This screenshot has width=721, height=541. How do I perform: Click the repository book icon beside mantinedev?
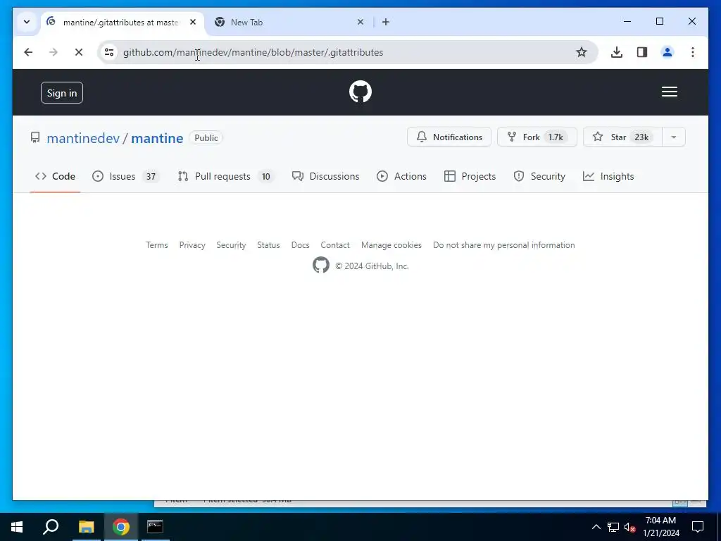click(35, 137)
